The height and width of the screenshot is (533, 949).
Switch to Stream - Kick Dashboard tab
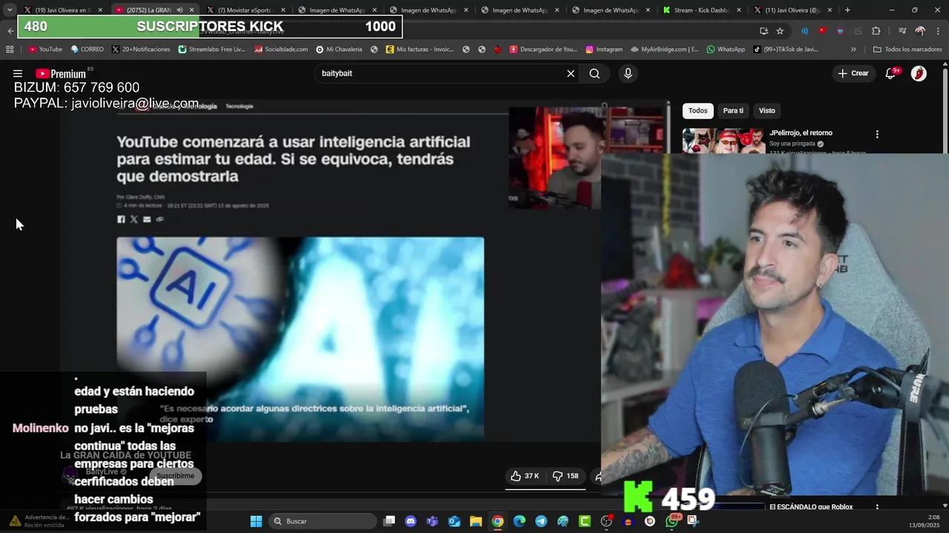pos(702,10)
